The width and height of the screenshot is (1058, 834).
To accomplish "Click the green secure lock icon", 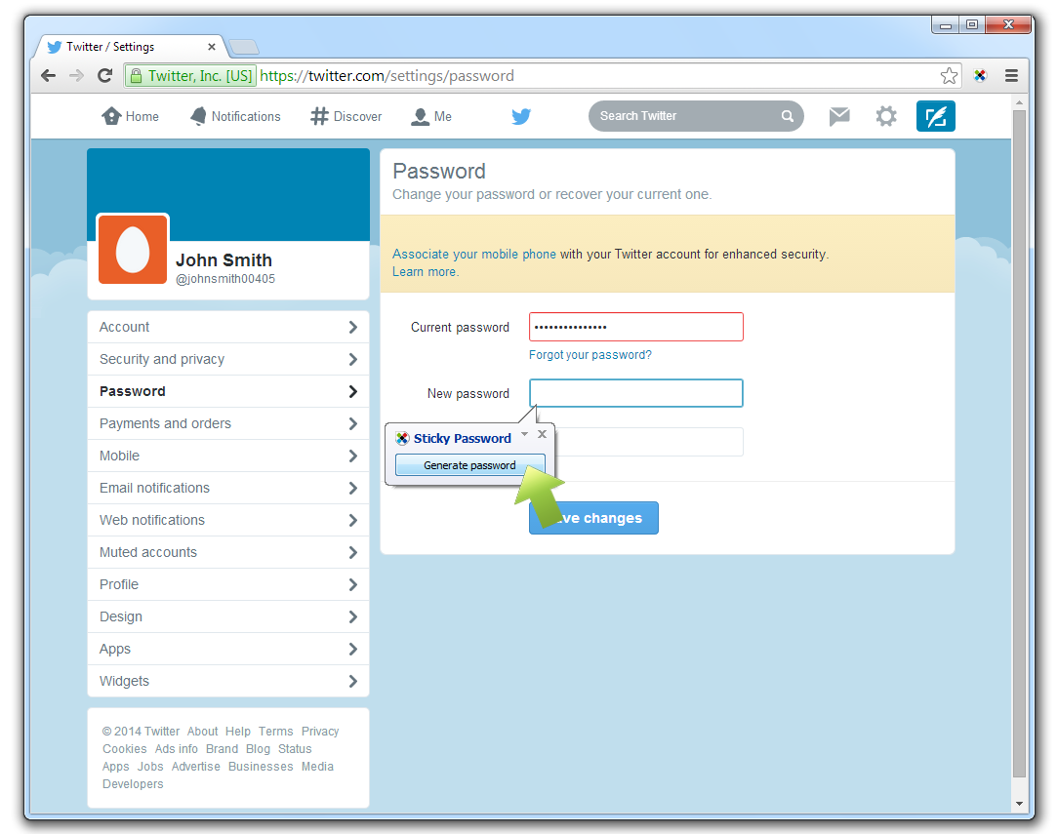I will [x=136, y=75].
